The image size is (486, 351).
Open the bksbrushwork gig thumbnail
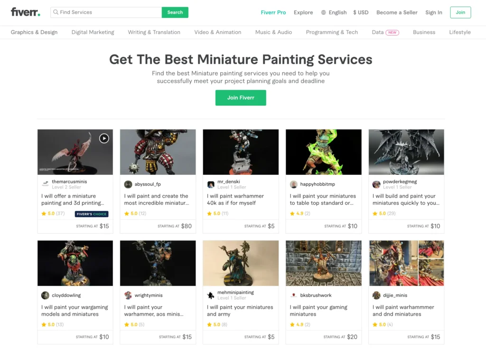tap(323, 263)
